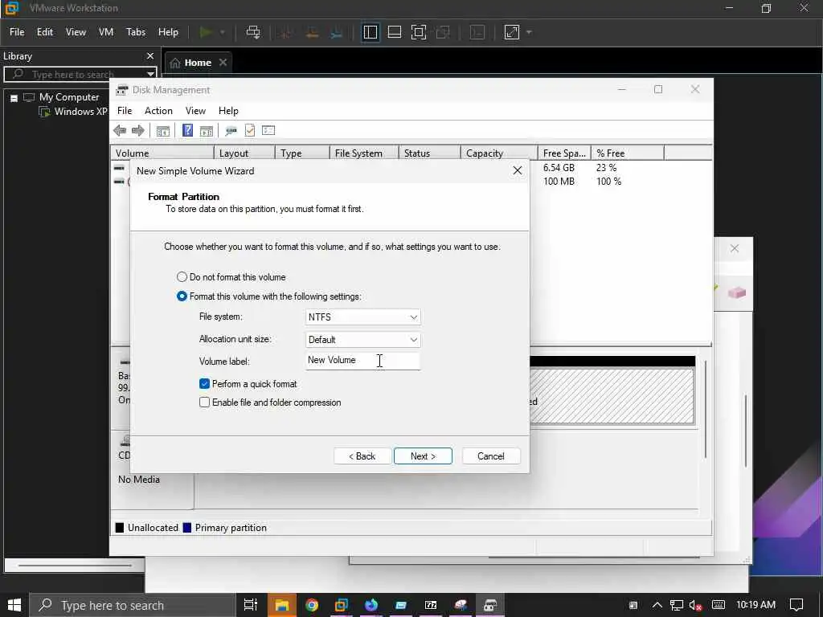Click the Windows taskbar search box
The width and height of the screenshot is (823, 617).
pos(133,605)
